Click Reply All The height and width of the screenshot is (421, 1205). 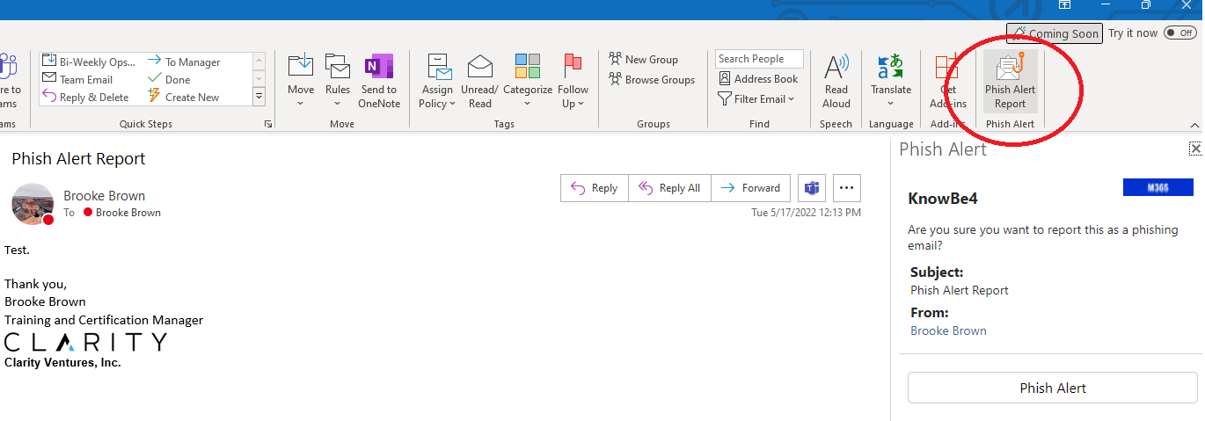click(x=669, y=187)
